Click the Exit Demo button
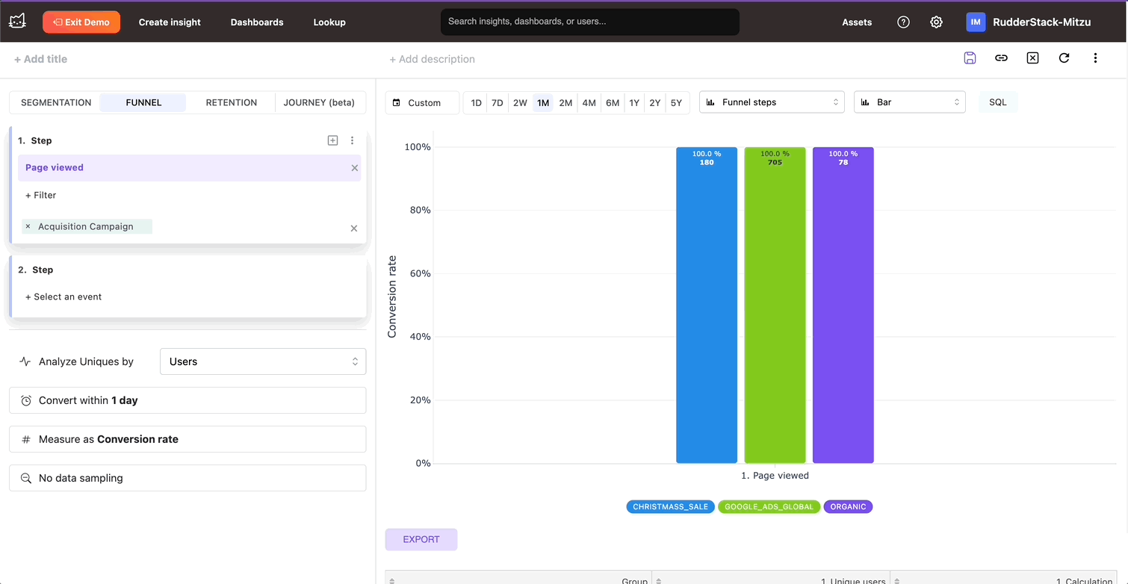This screenshot has width=1128, height=584. tap(81, 22)
